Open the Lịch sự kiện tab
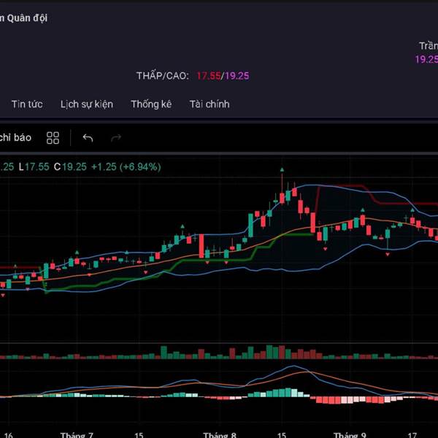 (x=87, y=104)
